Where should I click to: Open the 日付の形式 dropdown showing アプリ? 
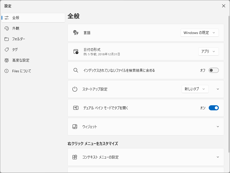(x=208, y=51)
